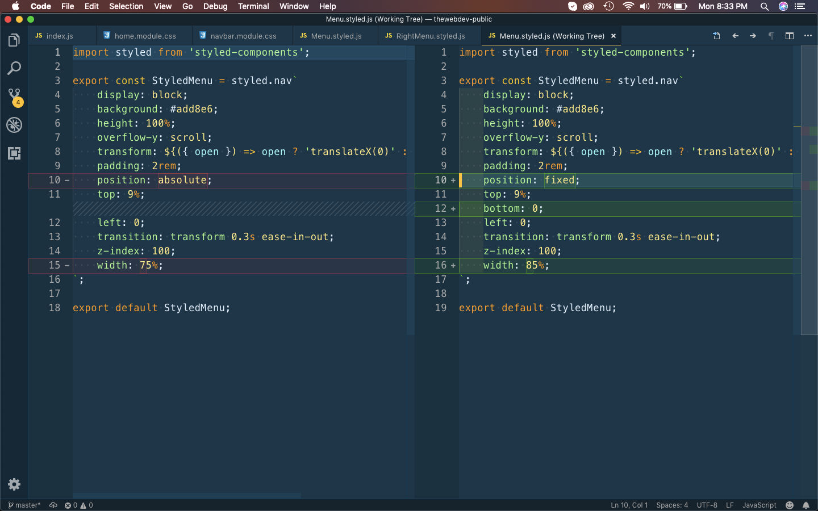Open the Help menu
The image size is (818, 511).
[328, 6]
